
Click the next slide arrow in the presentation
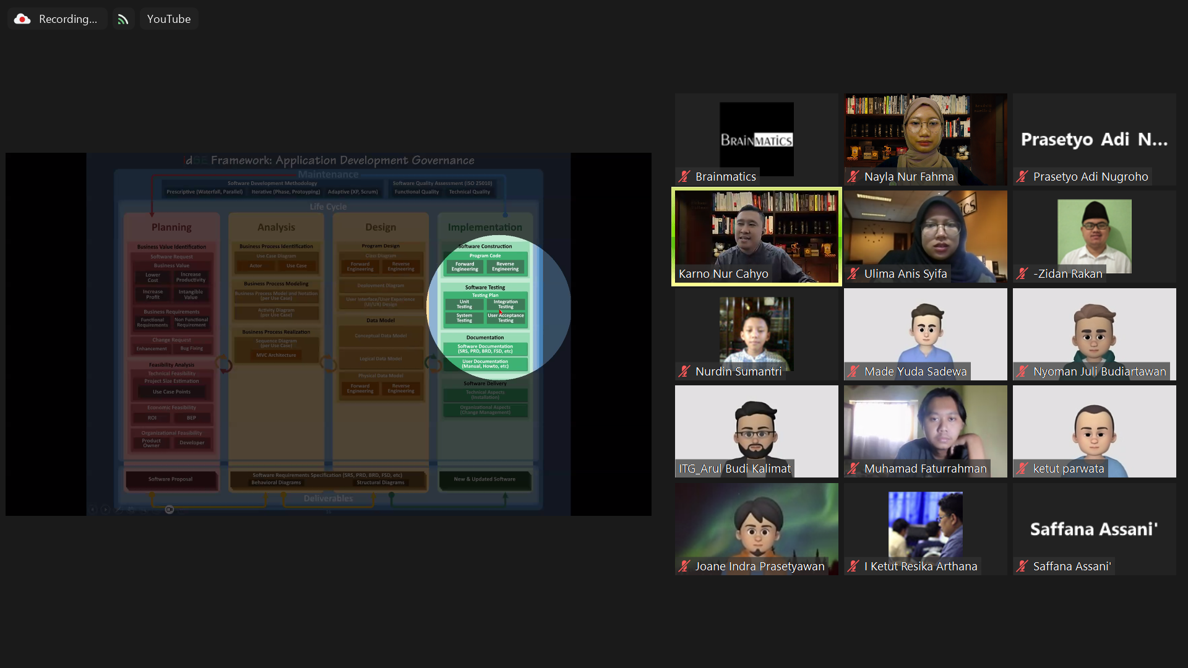pyautogui.click(x=105, y=510)
